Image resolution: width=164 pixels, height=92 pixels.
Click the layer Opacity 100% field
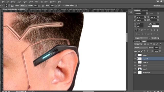pos(156,48)
